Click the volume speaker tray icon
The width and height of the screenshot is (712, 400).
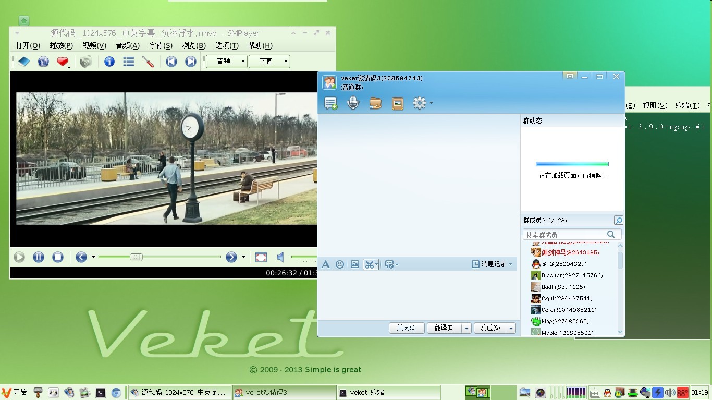pyautogui.click(x=670, y=393)
